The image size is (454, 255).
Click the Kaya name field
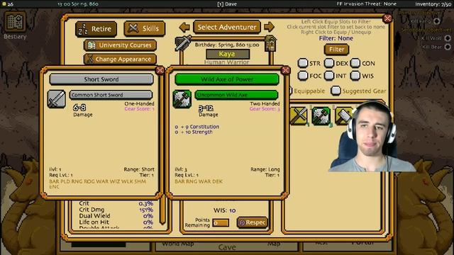[x=227, y=54]
